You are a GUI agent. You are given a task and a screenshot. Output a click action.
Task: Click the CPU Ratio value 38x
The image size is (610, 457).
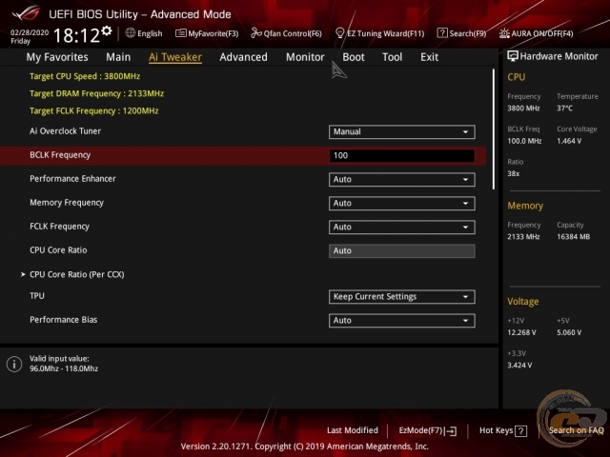tap(514, 173)
